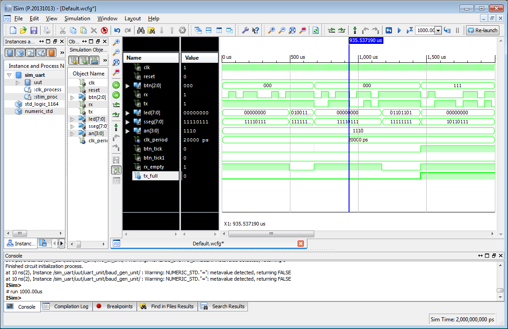Collapse the sim_uart tree node
The width and height of the screenshot is (508, 329).
pos(9,75)
